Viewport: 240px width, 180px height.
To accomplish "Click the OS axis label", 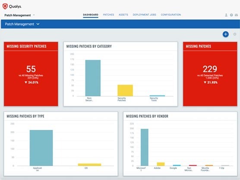I will [x=86, y=168].
